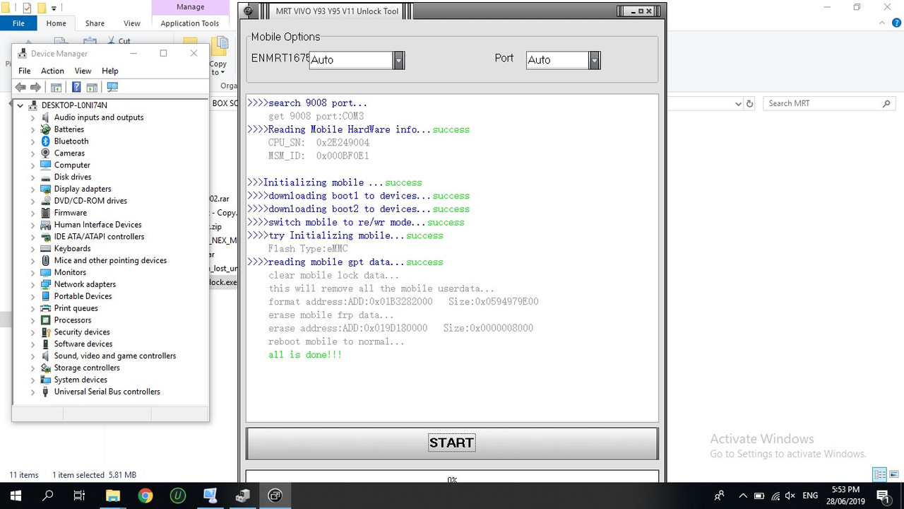Expand the Network adapters node
Viewport: 904px width, 509px height.
click(x=32, y=284)
